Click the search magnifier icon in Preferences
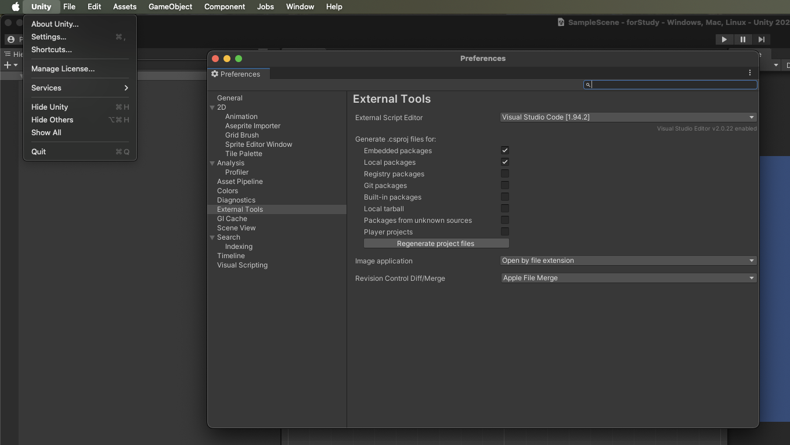 coord(588,85)
